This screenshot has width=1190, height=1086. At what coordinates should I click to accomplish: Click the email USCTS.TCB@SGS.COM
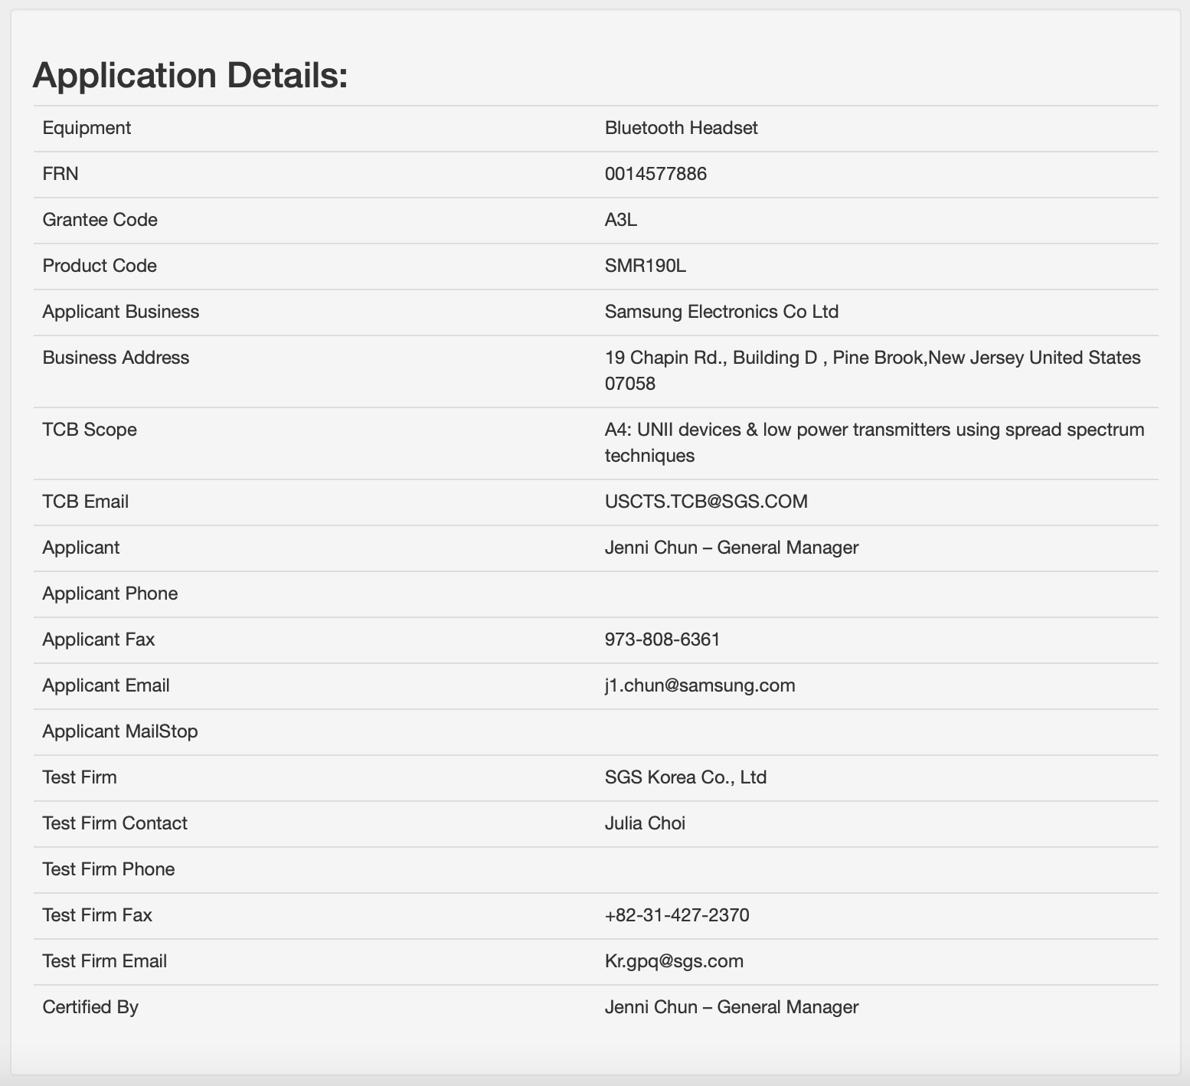[706, 502]
